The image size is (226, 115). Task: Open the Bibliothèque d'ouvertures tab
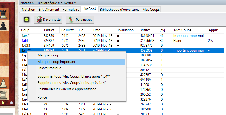[x=119, y=10]
